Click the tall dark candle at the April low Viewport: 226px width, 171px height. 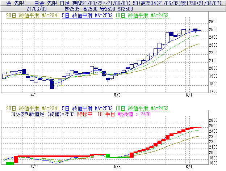(x=52, y=84)
